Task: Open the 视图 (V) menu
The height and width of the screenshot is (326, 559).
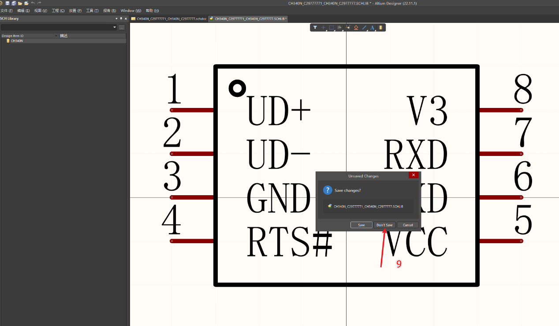Action: click(41, 11)
